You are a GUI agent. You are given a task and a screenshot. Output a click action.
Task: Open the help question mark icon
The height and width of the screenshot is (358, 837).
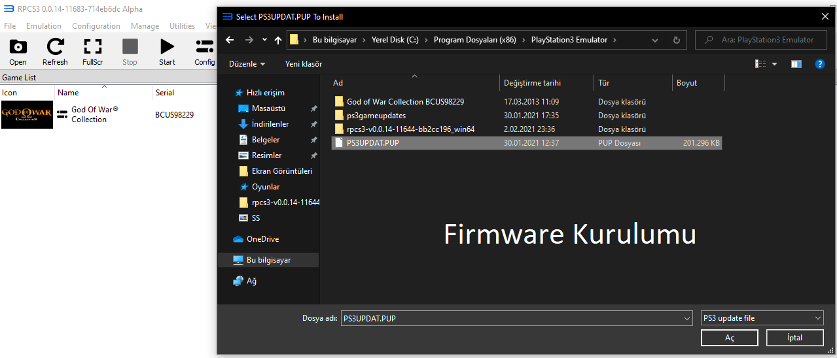819,64
